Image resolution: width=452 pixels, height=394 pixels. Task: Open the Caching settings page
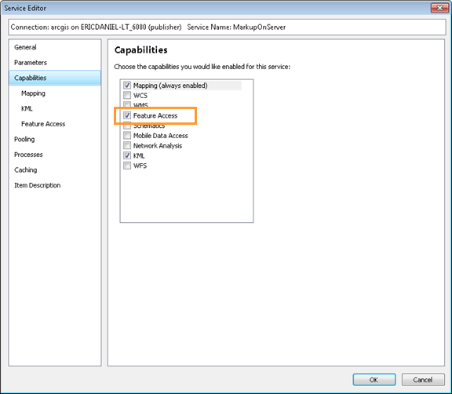click(26, 170)
